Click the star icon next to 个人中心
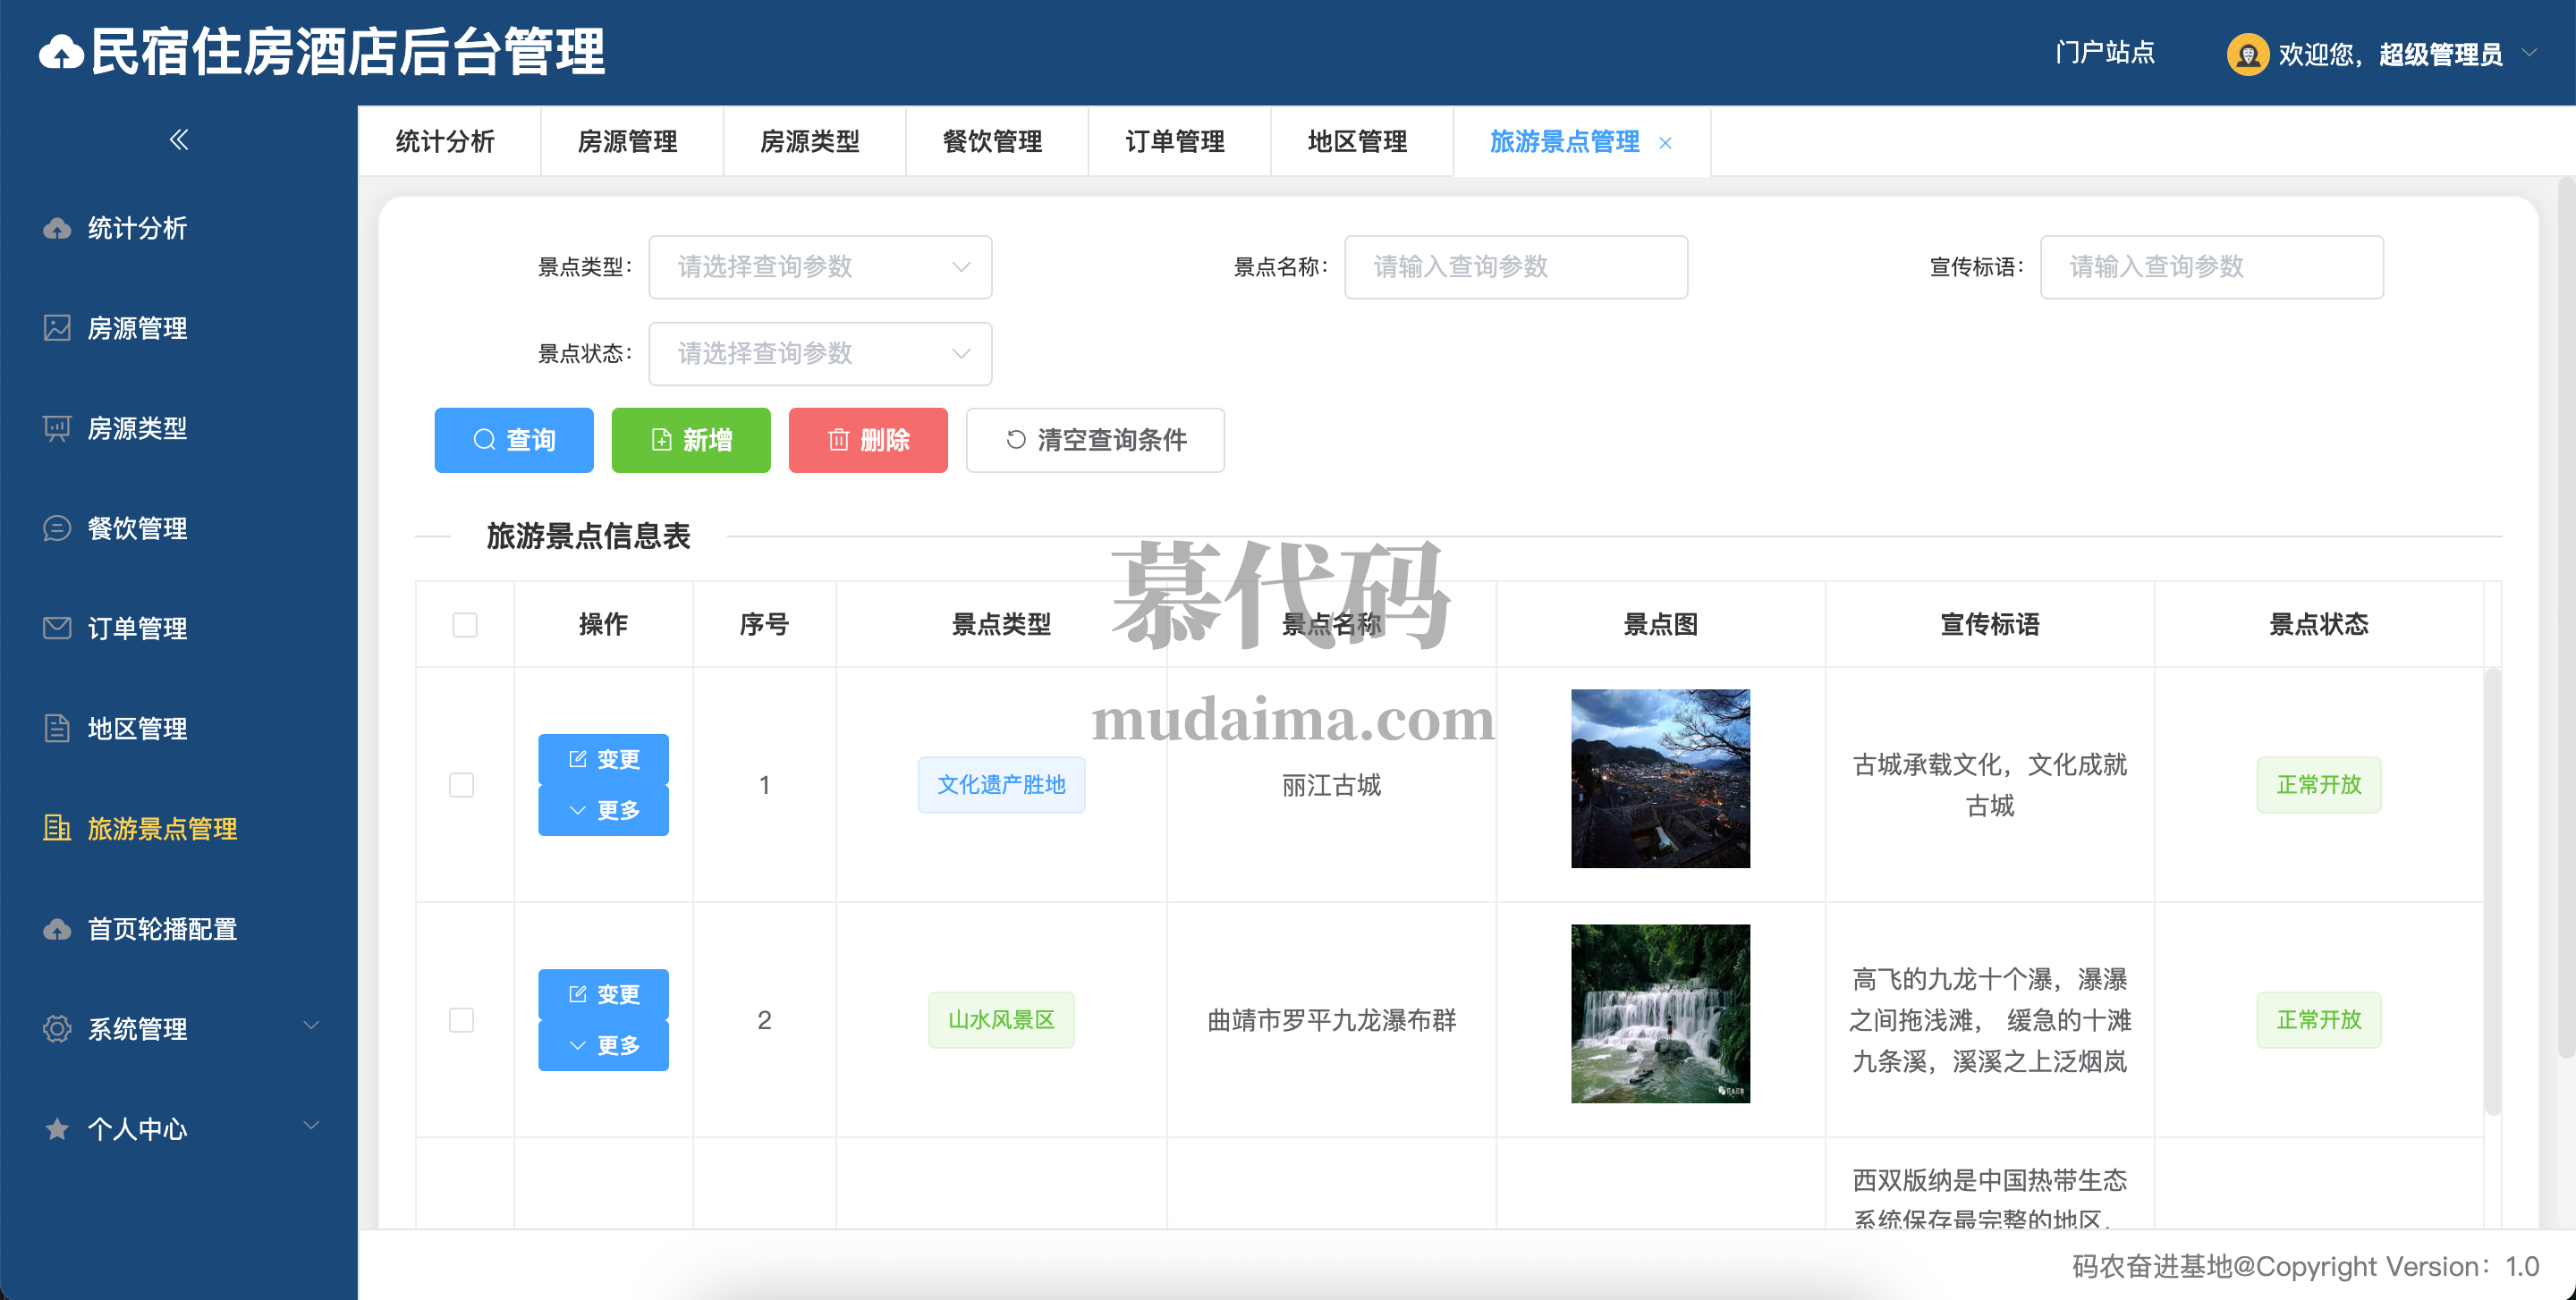 (57, 1129)
